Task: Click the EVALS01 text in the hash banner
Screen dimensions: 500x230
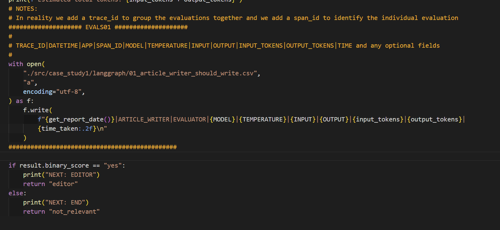Action: [98, 27]
